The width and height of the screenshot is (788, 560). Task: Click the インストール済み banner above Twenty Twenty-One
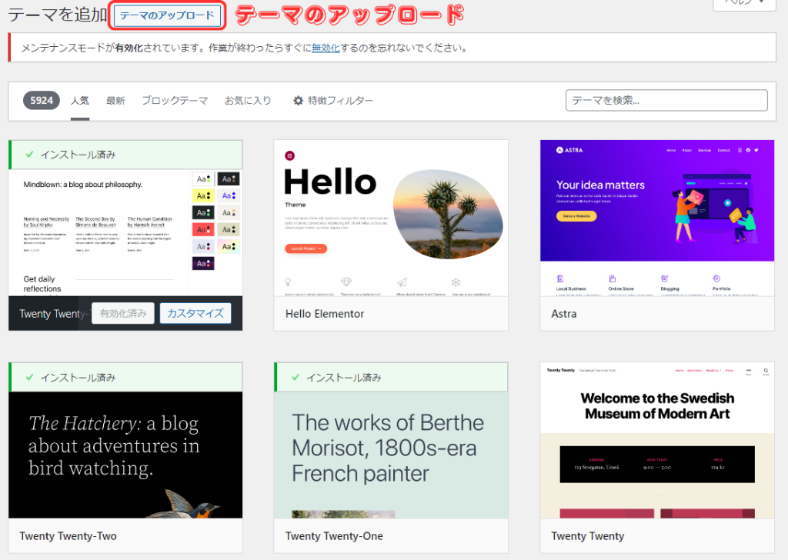[391, 377]
